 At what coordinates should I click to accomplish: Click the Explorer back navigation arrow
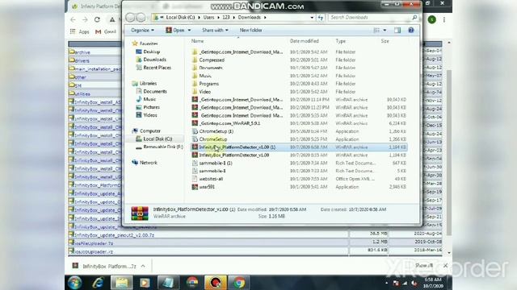(x=130, y=18)
